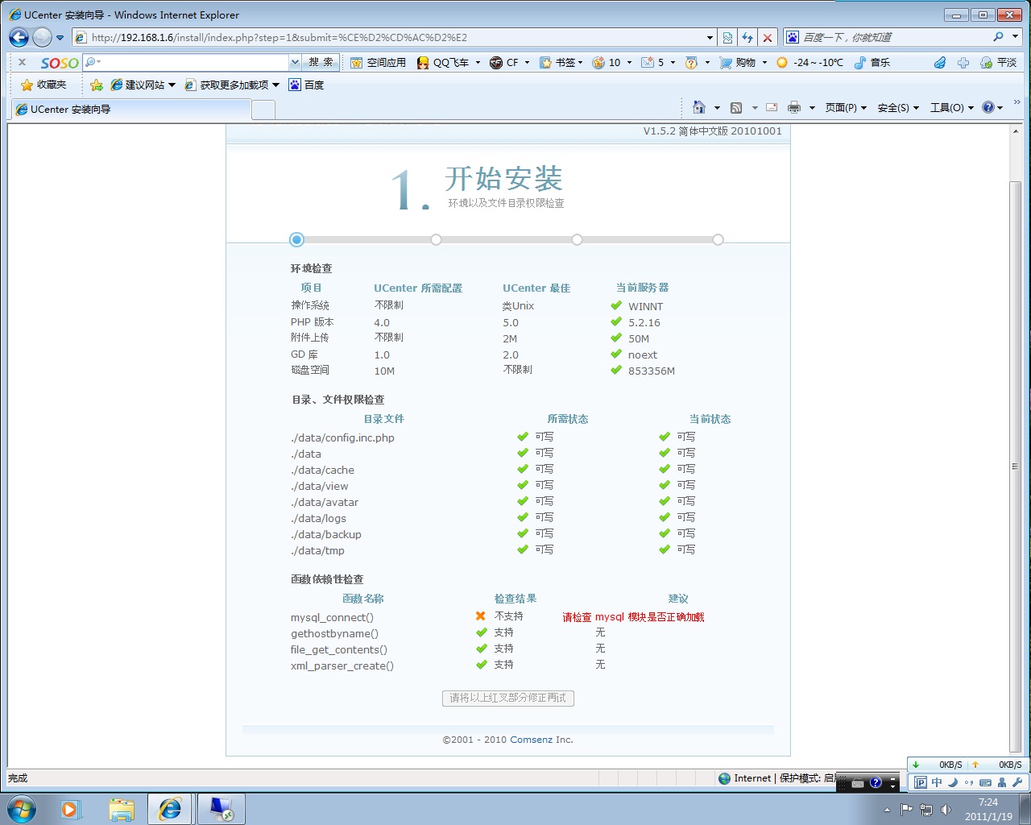Refresh the page using the address bar icon
Screen dimensions: 1031x825
point(747,37)
